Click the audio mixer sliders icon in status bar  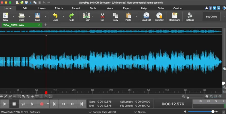(223, 112)
